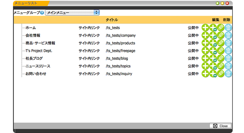
Task: Delete the お問い合わせ menu item
Action: pos(228,74)
